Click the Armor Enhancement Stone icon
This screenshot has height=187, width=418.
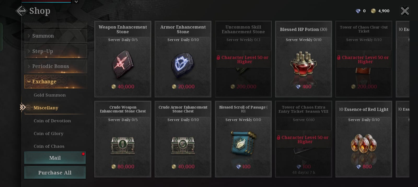coord(183,64)
